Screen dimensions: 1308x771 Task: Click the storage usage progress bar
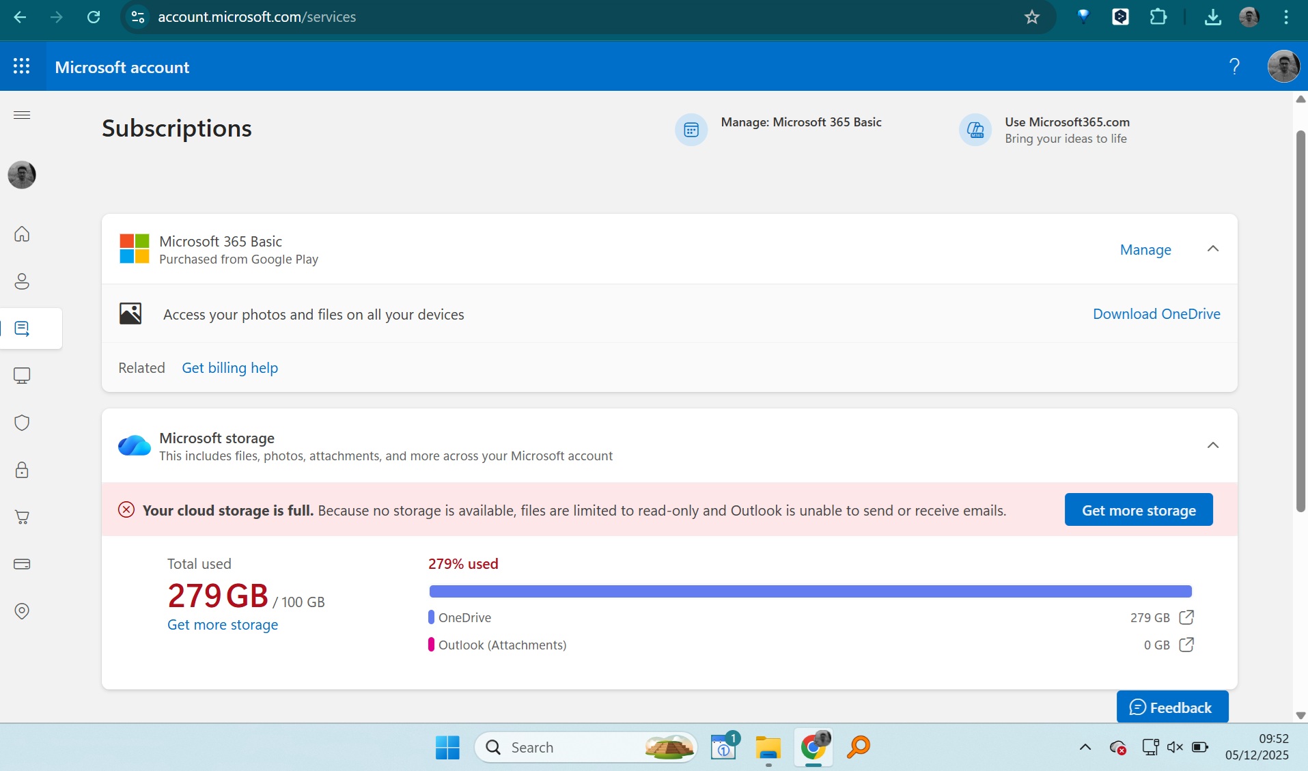[x=810, y=591]
